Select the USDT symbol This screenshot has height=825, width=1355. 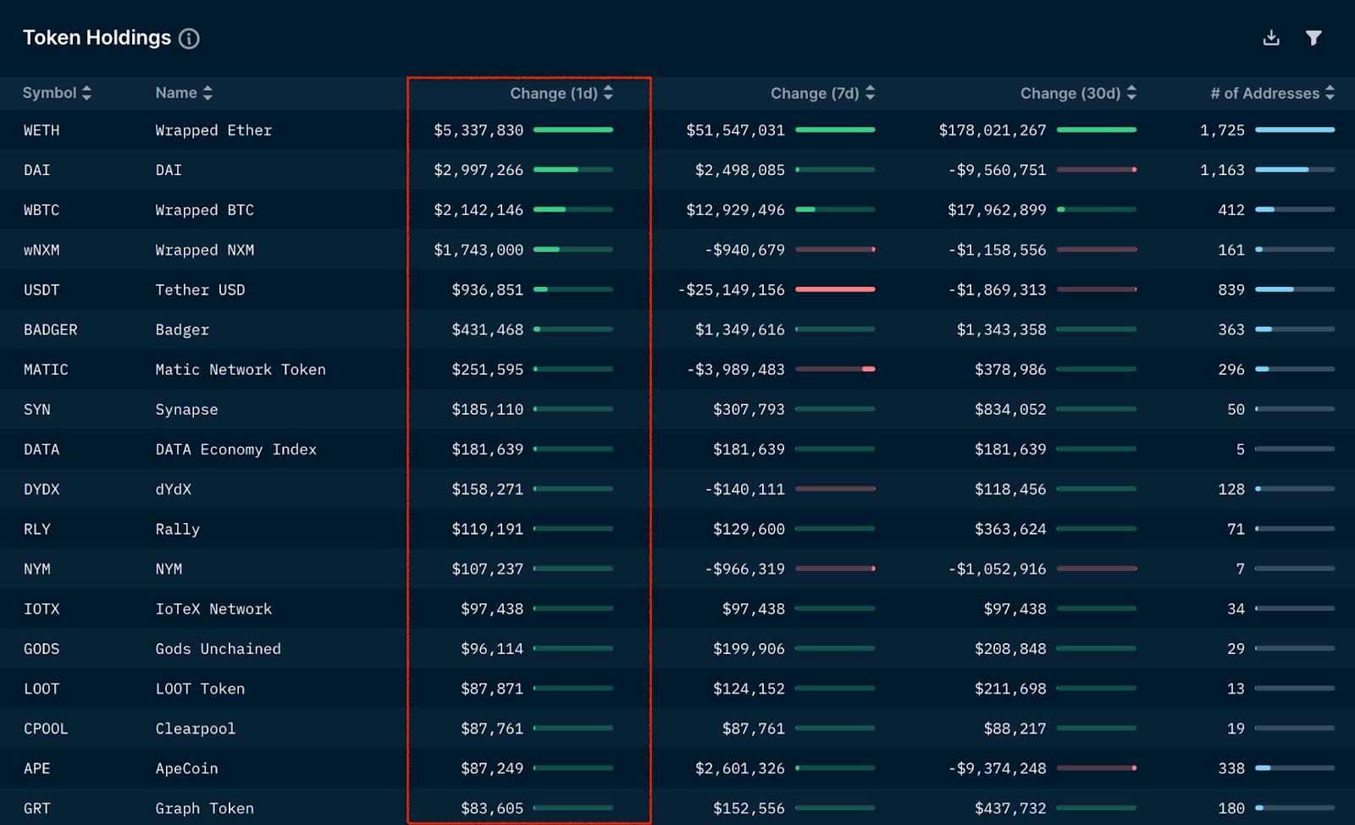41,289
